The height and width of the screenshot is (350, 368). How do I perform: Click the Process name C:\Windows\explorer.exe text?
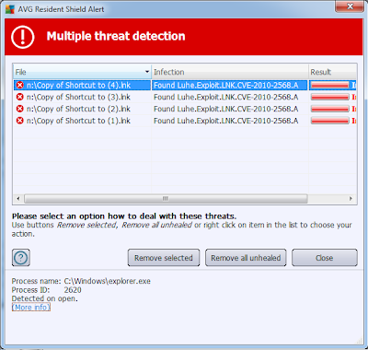tap(81, 281)
